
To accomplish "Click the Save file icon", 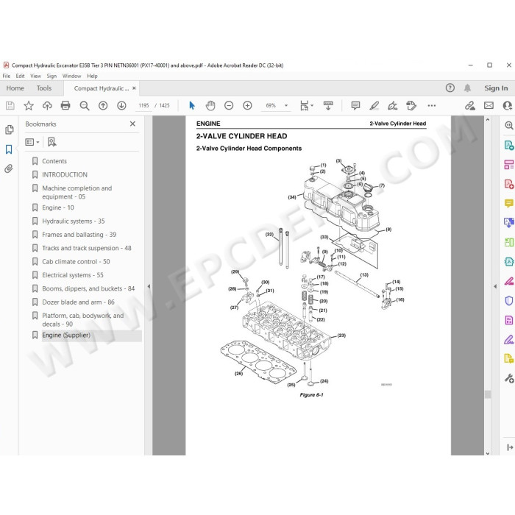I will (x=10, y=105).
